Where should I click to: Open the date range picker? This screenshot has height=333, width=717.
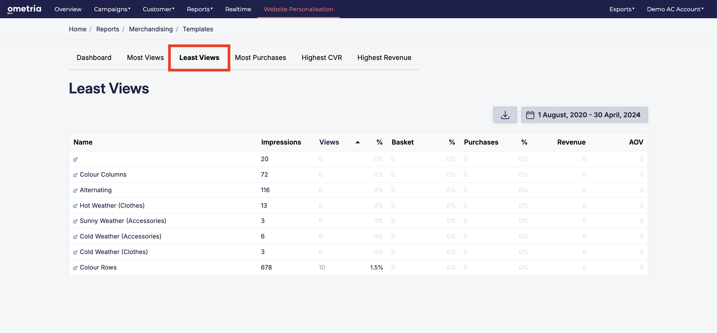pos(584,115)
